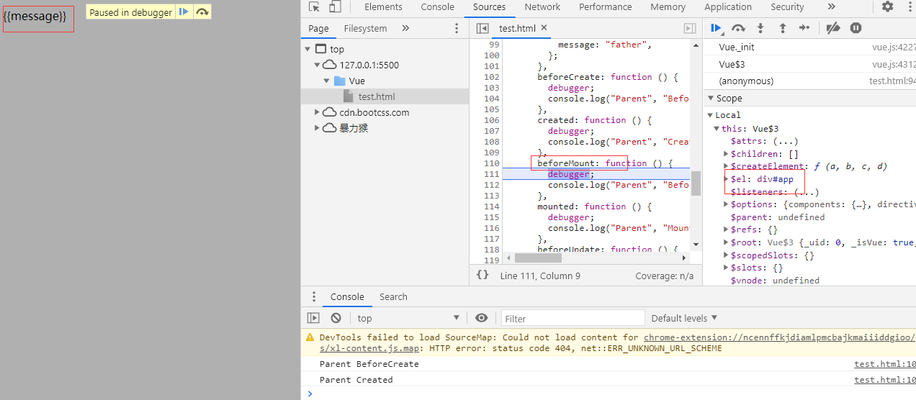Clear the console
The height and width of the screenshot is (400, 916).
(336, 318)
